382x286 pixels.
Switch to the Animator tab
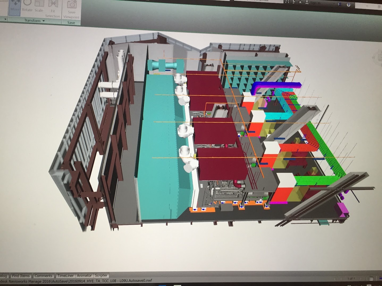pos(84,276)
